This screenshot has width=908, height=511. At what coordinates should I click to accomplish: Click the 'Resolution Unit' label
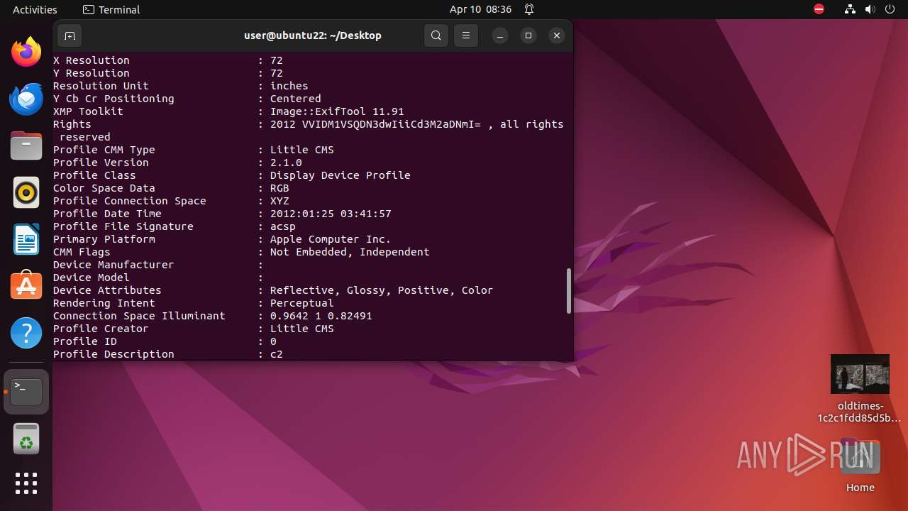pos(101,86)
